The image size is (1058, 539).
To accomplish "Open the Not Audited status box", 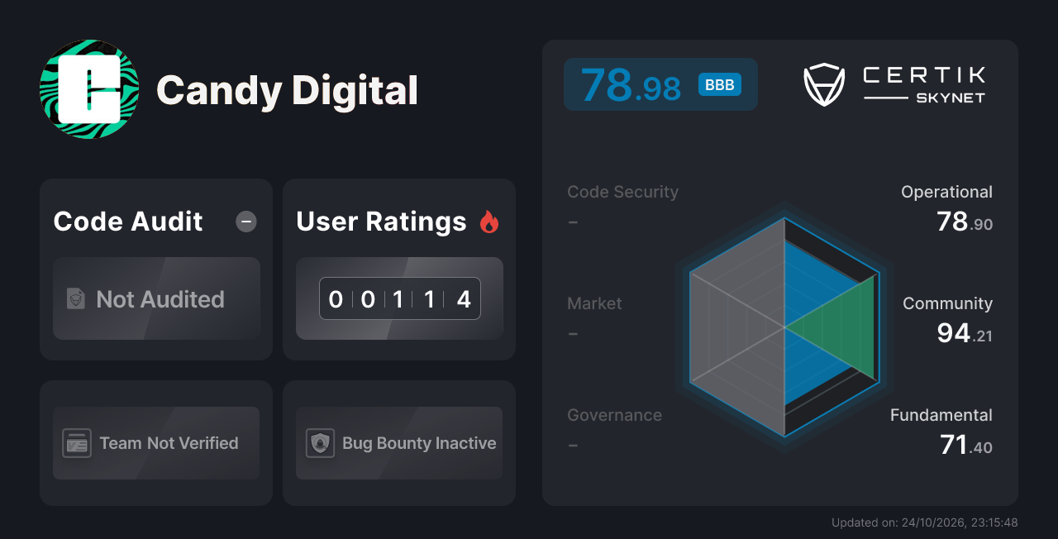I will click(156, 298).
